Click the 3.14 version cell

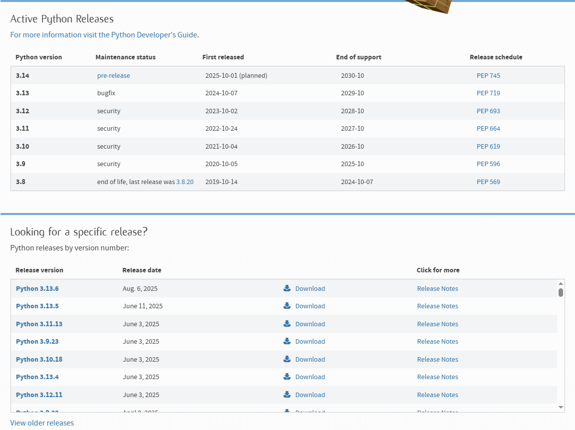point(22,76)
